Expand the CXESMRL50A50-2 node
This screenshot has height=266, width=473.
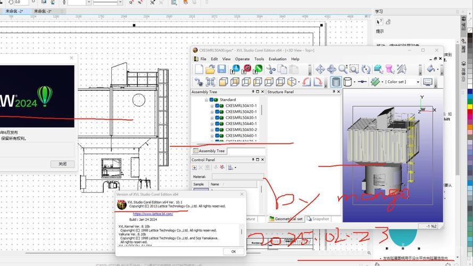(x=212, y=130)
